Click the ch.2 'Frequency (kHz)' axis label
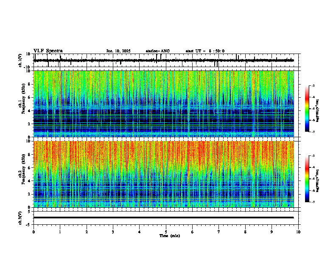336x260 pixels. [23, 169]
